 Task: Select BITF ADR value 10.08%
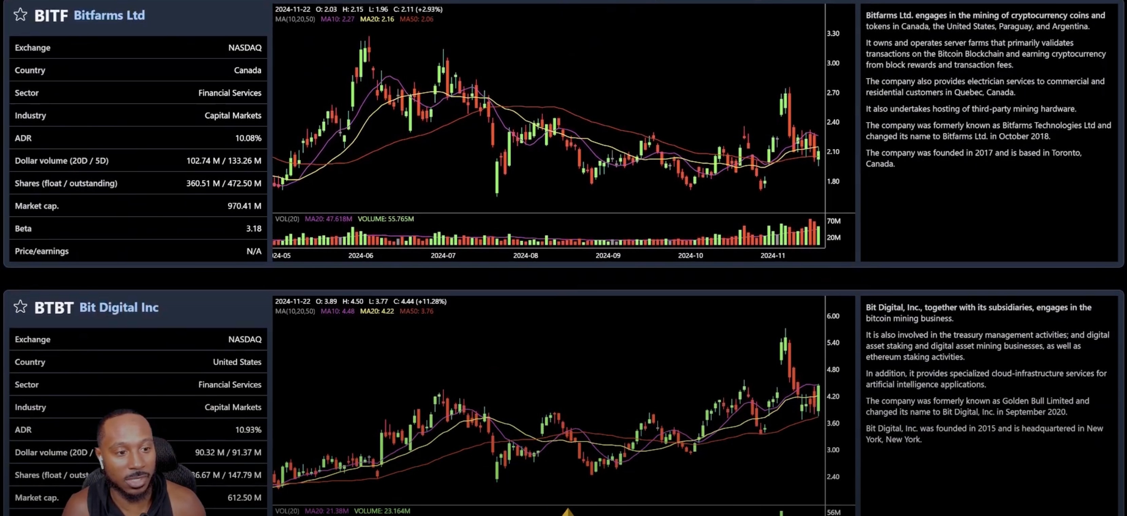tap(248, 138)
